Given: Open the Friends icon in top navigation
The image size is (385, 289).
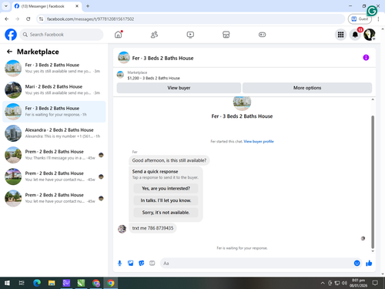Looking at the screenshot, I should click(x=154, y=35).
